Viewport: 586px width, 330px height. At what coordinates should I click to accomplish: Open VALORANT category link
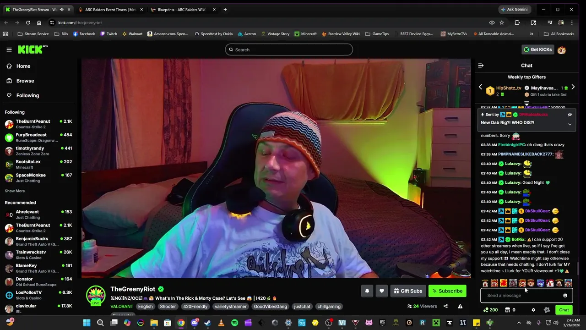[122, 307]
